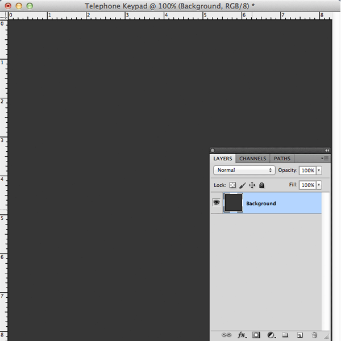The height and width of the screenshot is (341, 341).
Task: Expand the Opacity slider arrow
Action: coord(319,170)
